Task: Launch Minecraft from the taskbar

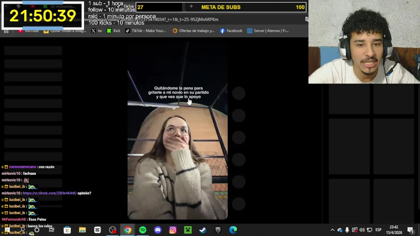Action: tap(188, 230)
